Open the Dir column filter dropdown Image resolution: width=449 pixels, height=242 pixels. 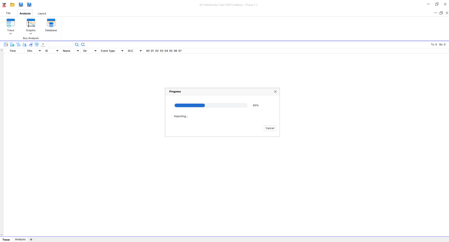95,51
